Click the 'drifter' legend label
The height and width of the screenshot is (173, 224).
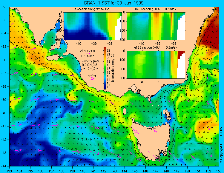(92, 76)
